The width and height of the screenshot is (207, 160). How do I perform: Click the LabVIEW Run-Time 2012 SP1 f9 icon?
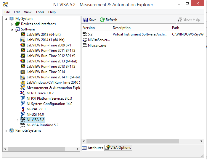(23, 56)
